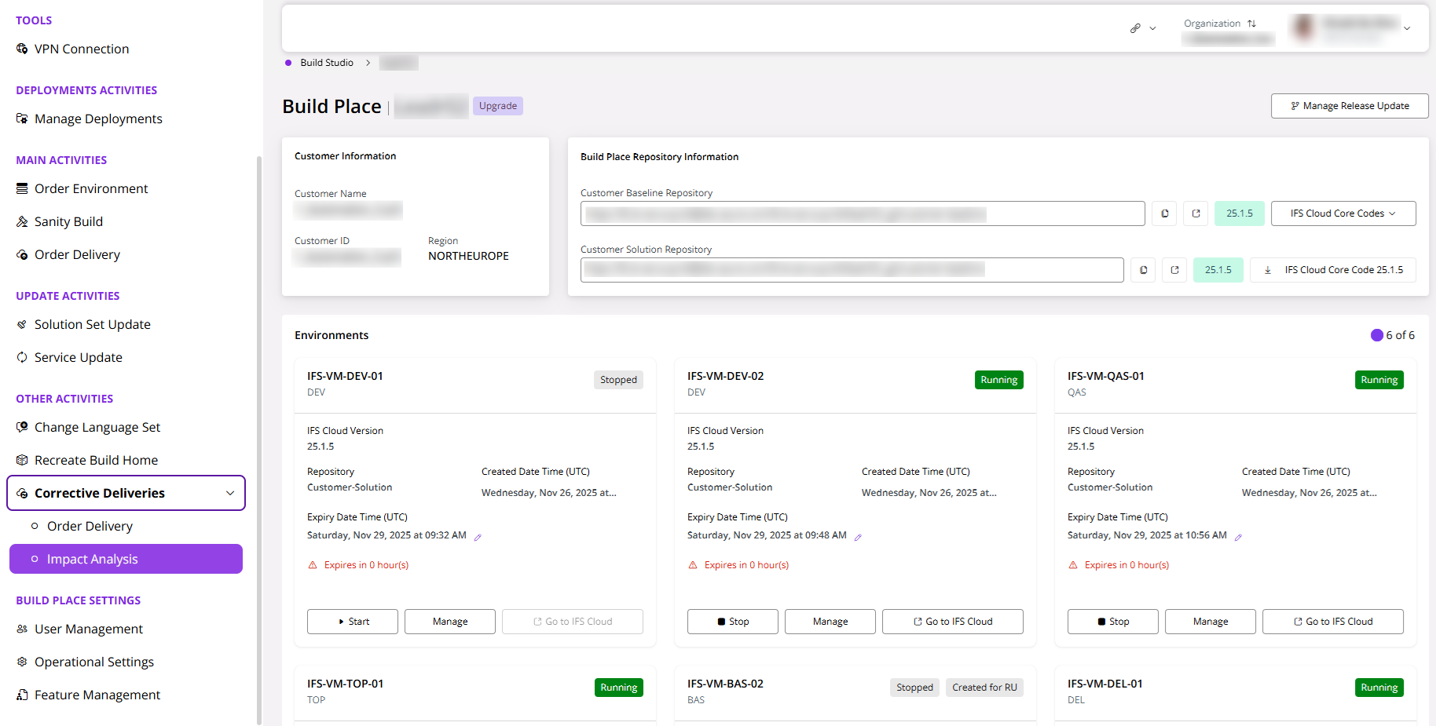Download IFS Cloud Core Code 25.1.5

click(x=1333, y=270)
